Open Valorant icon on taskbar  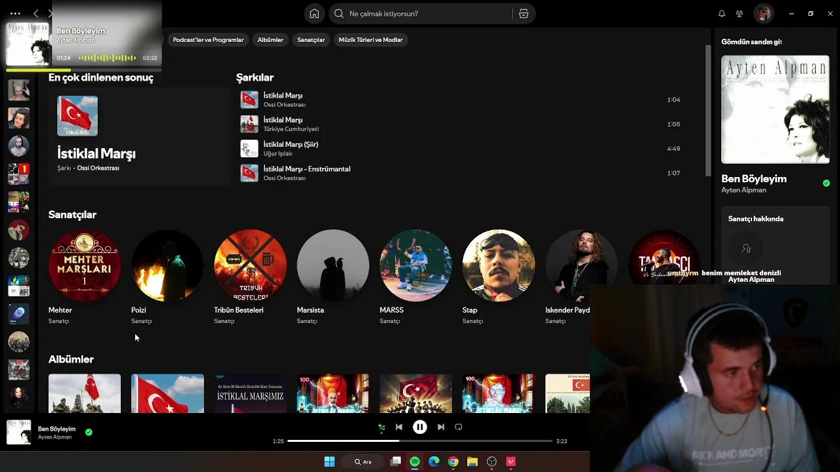(x=511, y=462)
